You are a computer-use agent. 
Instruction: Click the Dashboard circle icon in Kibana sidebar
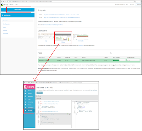(x=25, y=96)
